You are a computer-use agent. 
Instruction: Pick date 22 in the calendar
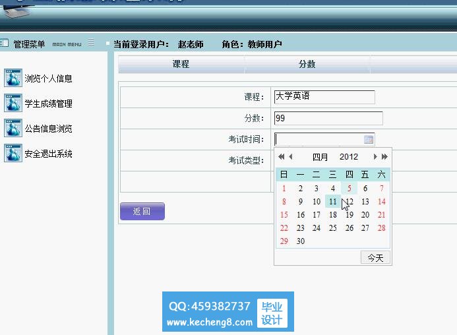tap(284, 228)
